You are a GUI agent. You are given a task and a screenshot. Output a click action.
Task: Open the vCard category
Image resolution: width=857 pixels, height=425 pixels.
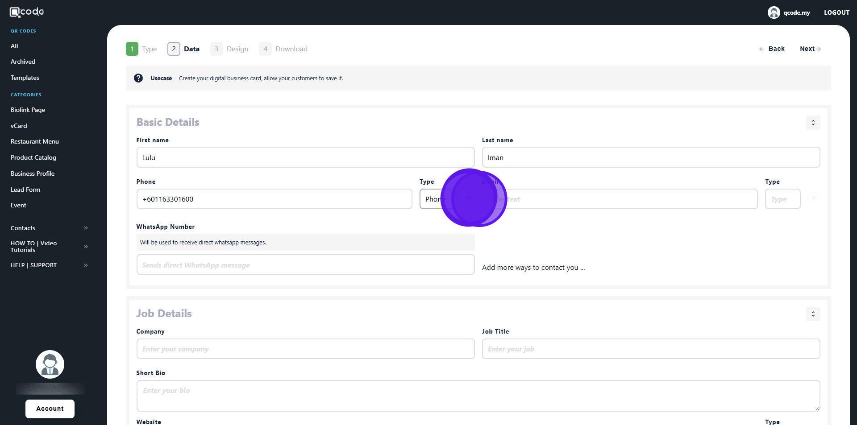19,126
